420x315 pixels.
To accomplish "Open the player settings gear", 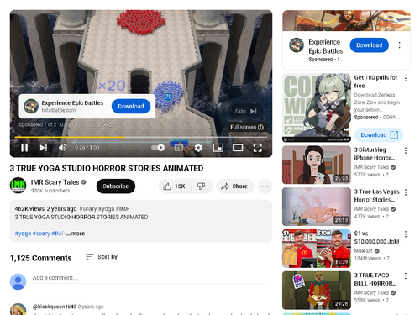I will click(x=198, y=148).
